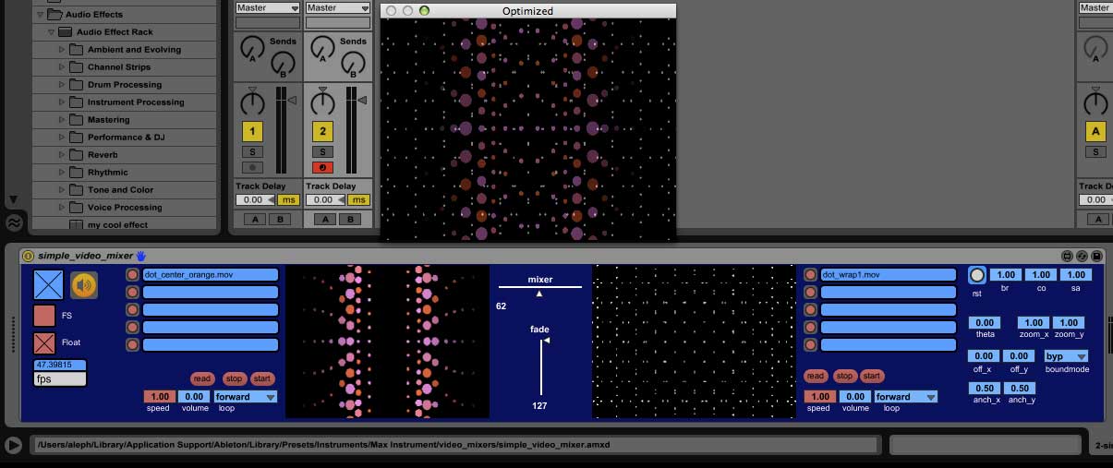Click the speaker audio icon in simple_video_mixer
The width and height of the screenshot is (1113, 468).
point(84,285)
